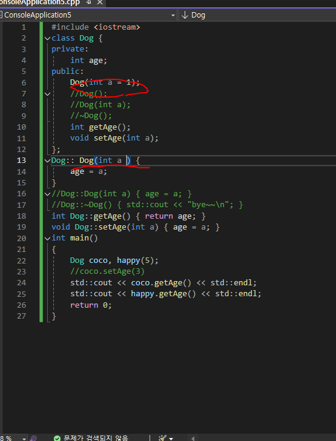Open the '문제가 검색되지 않음' status indicator
Screen dimensions: 336x441
(96, 438)
